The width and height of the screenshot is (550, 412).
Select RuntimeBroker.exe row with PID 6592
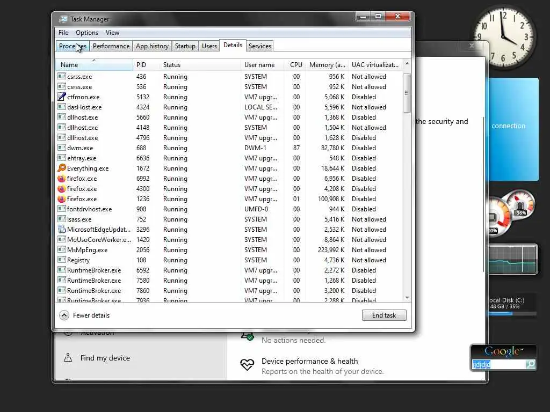pyautogui.click(x=229, y=270)
